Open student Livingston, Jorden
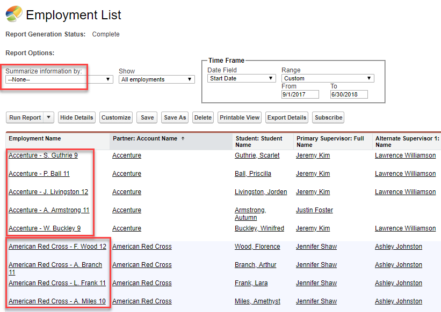The image size is (441, 312). [x=261, y=191]
